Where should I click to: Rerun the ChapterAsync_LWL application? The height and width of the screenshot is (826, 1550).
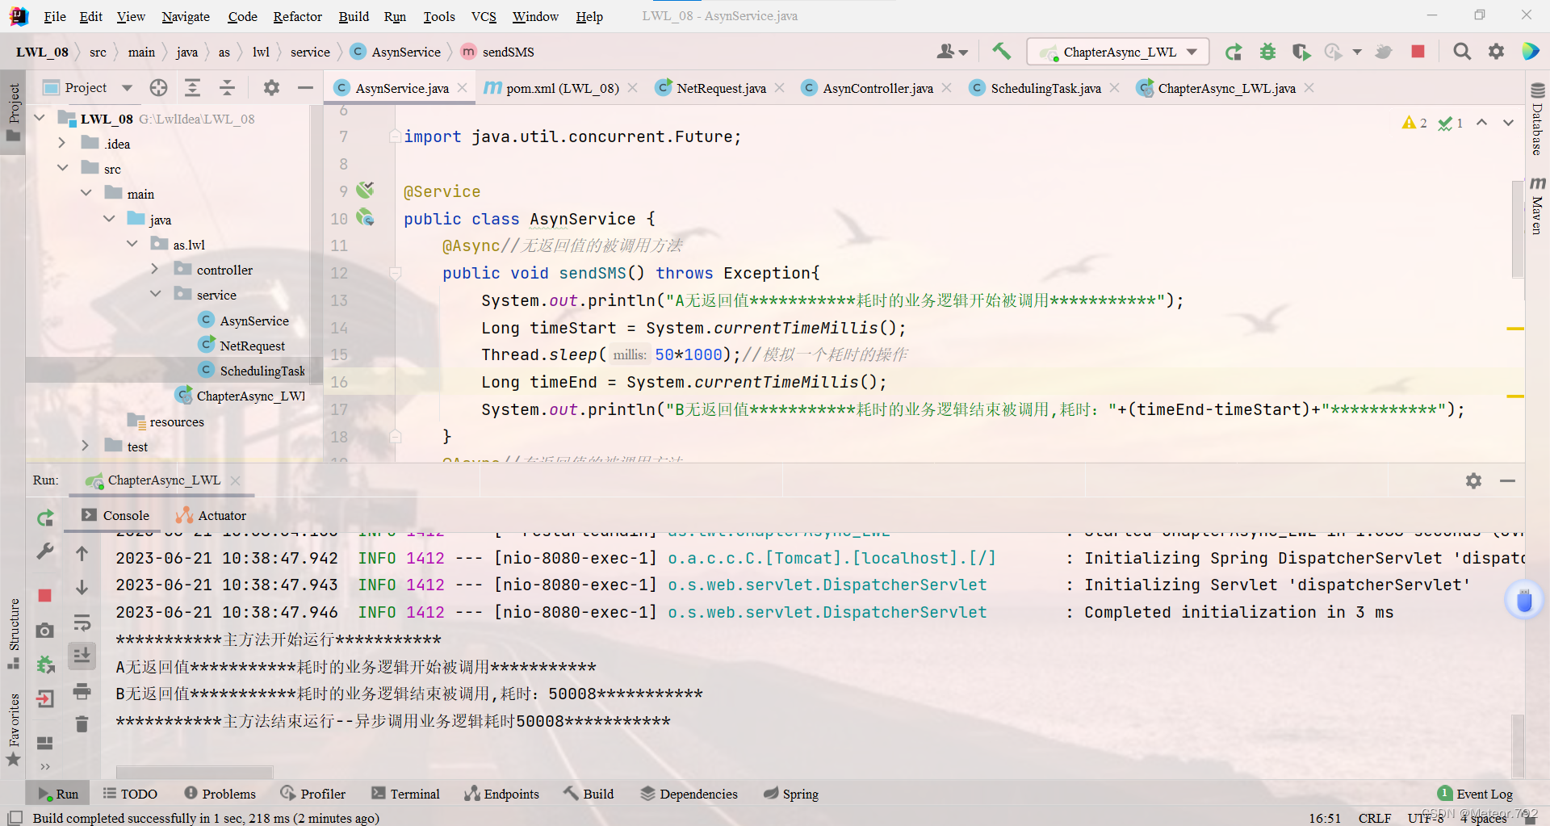[1234, 52]
